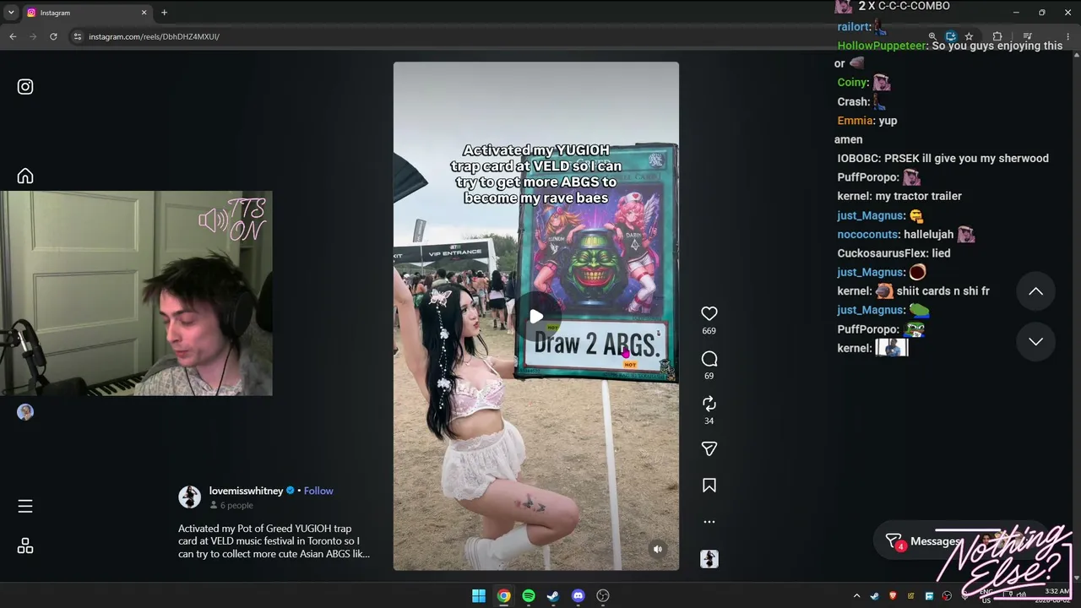Toggle reel audio with the speaker icon
The width and height of the screenshot is (1081, 608).
point(658,549)
